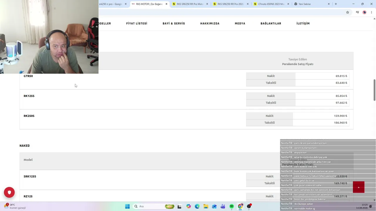Open the FİYAT LİSTESİ menu

pos(137,23)
